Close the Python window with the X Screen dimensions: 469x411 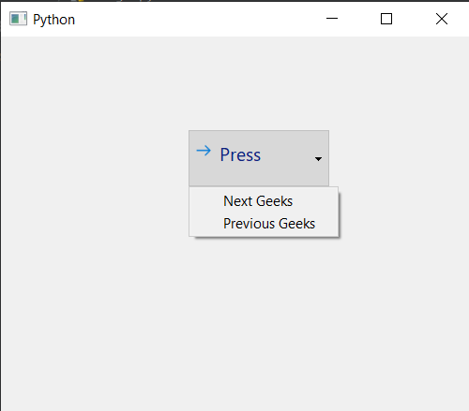[x=442, y=19]
